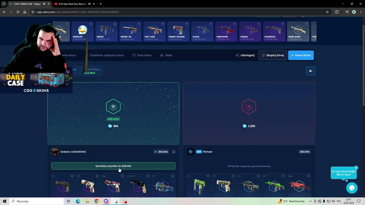Click the NOODLES case thumbnail

(83, 31)
